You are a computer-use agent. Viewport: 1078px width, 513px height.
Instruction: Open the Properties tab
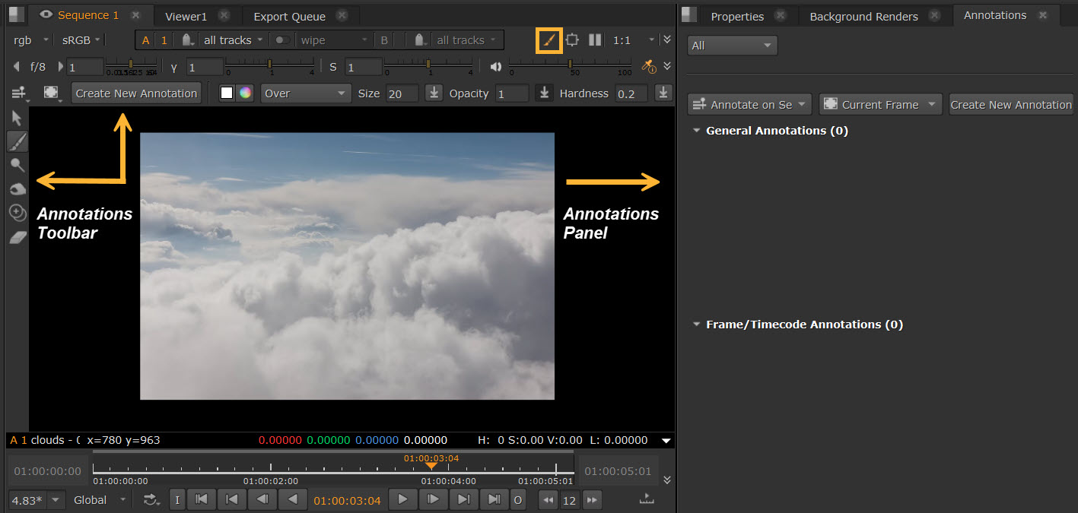736,16
